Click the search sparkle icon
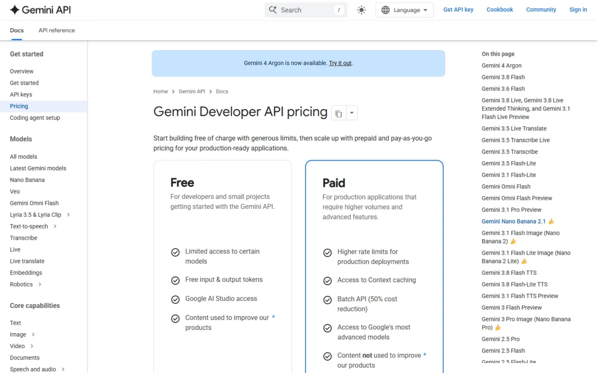The width and height of the screenshot is (597, 373). [x=273, y=9]
